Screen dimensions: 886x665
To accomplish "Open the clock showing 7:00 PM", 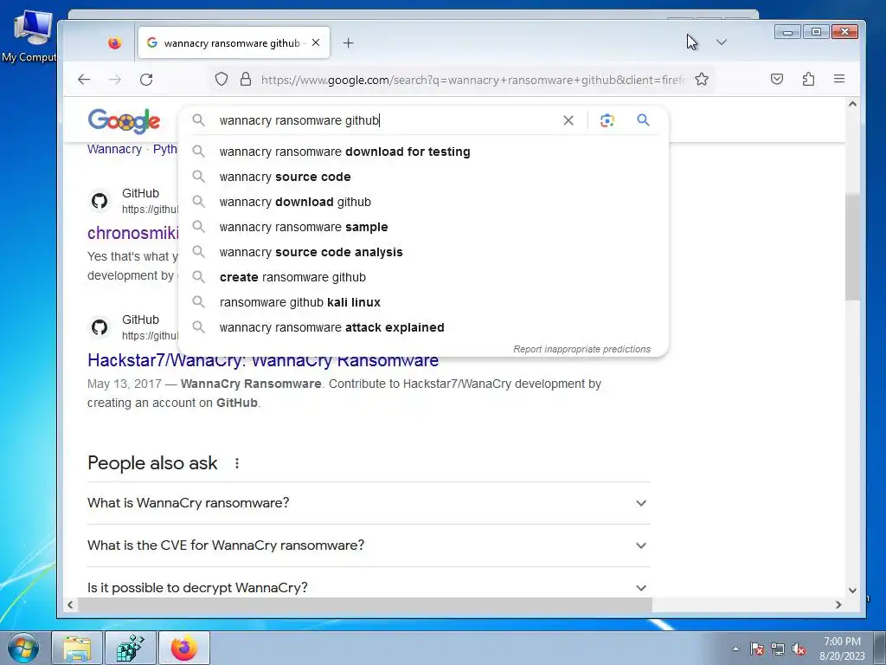I will coord(842,649).
